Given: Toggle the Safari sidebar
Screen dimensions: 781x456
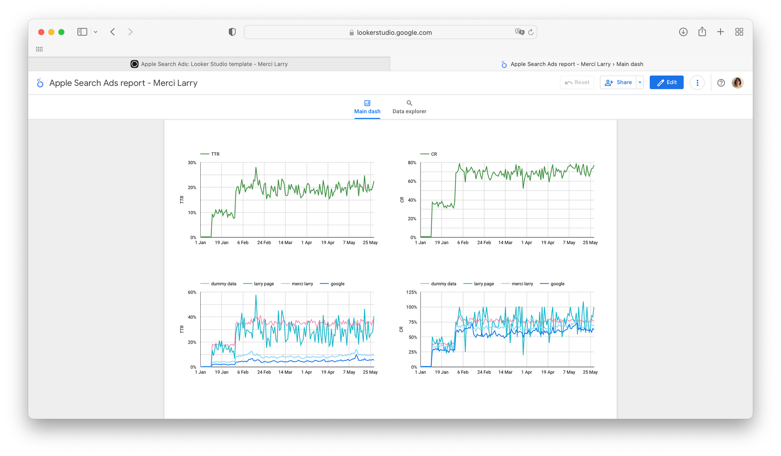Looking at the screenshot, I should [82, 32].
